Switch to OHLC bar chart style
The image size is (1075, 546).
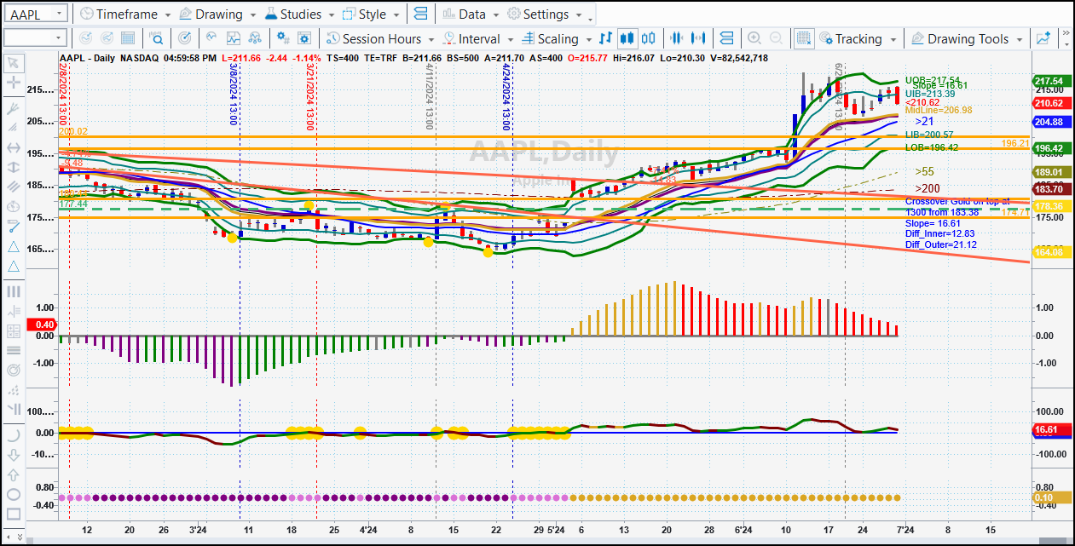606,38
